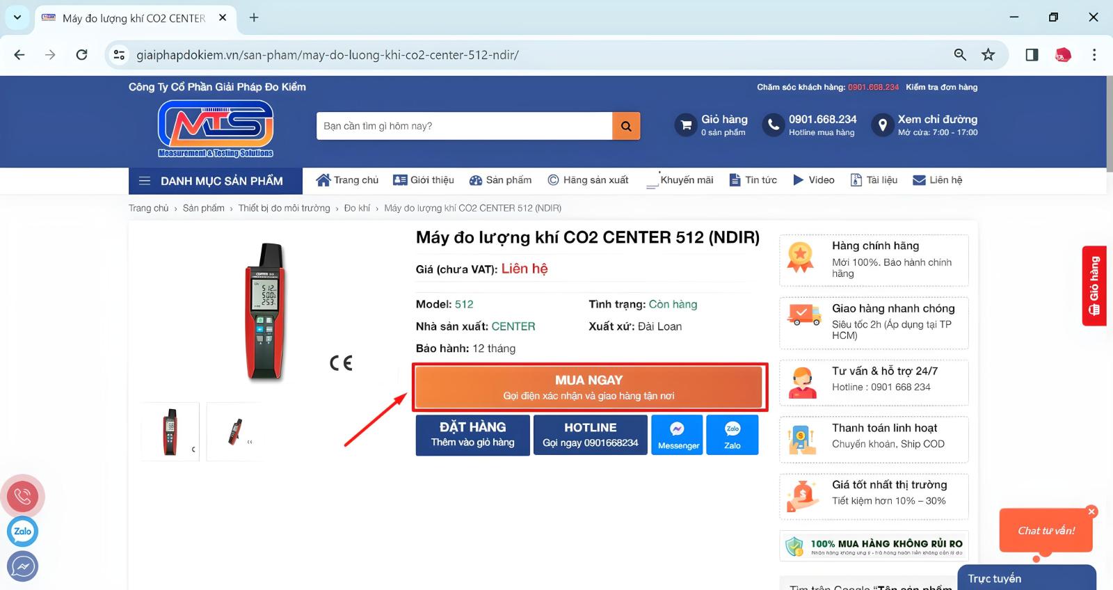Open Khuyến mãi menu item
This screenshot has height=590, width=1113.
680,180
